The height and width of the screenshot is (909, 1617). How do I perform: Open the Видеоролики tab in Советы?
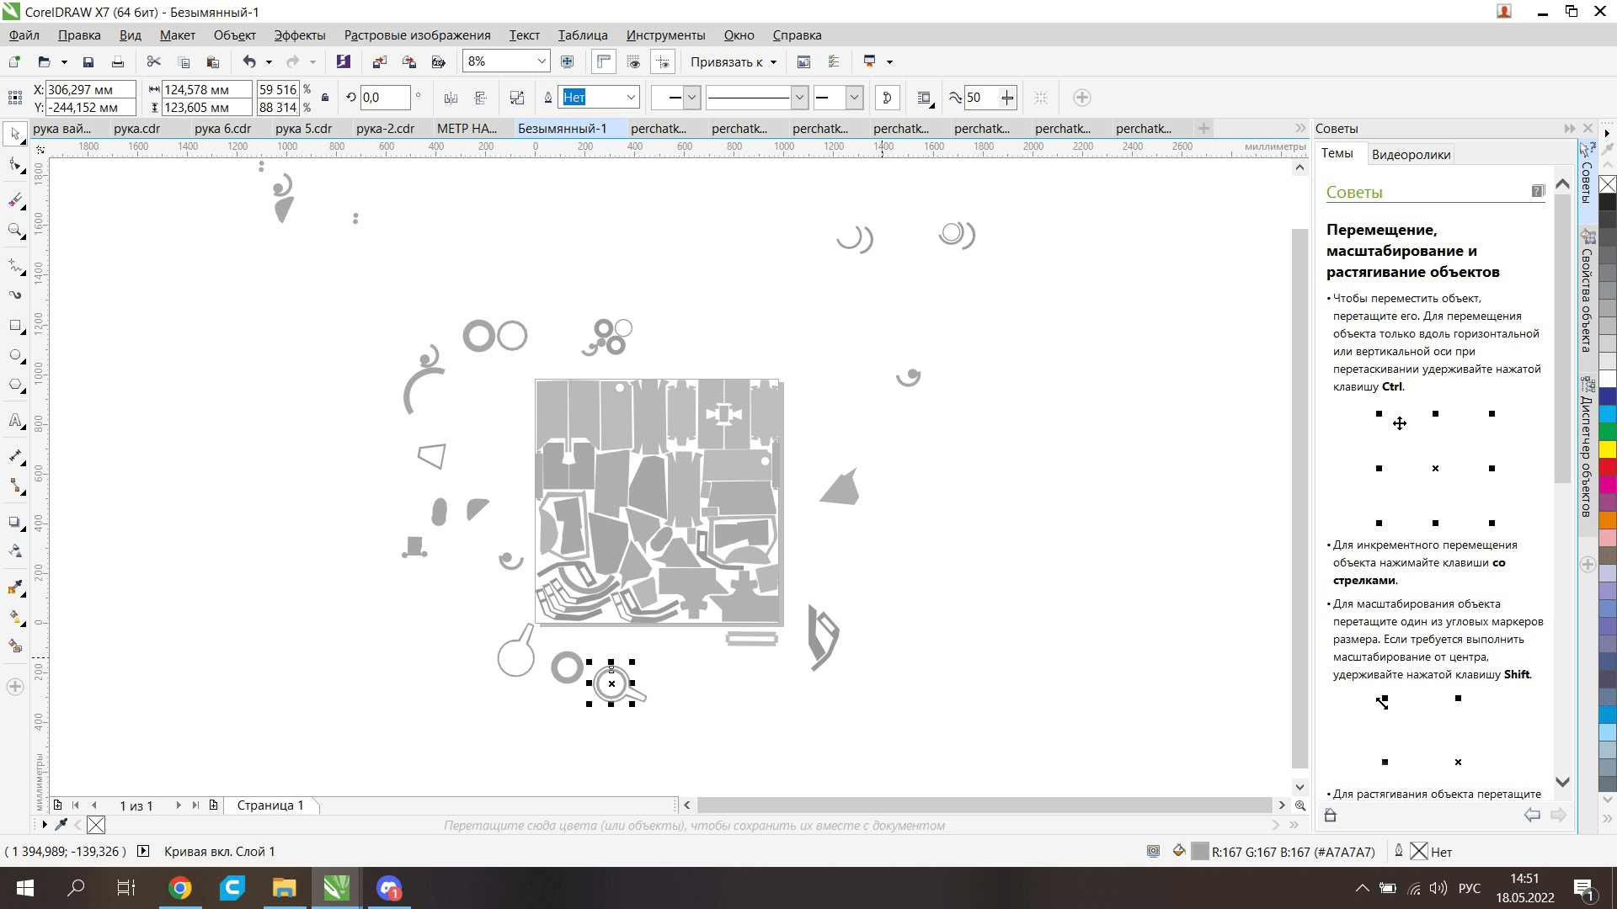point(1411,154)
